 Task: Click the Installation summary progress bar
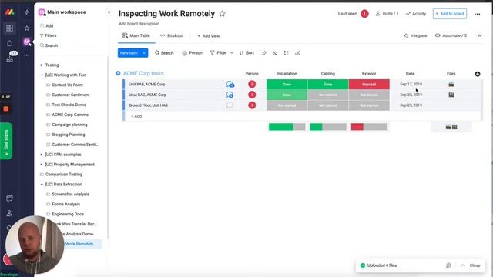287,127
